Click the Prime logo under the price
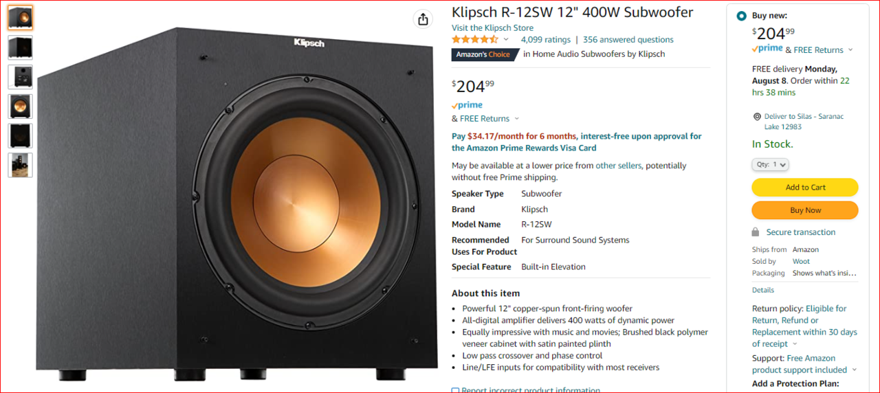Image resolution: width=880 pixels, height=393 pixels. 467,105
